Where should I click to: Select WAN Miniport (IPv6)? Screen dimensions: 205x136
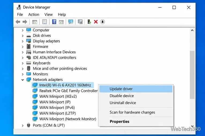point(57,108)
